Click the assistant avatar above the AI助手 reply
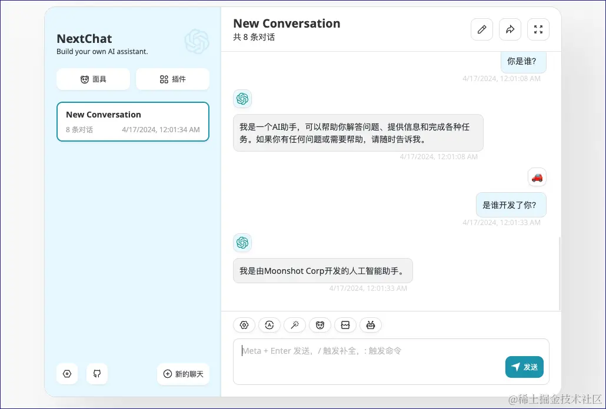 coord(242,99)
